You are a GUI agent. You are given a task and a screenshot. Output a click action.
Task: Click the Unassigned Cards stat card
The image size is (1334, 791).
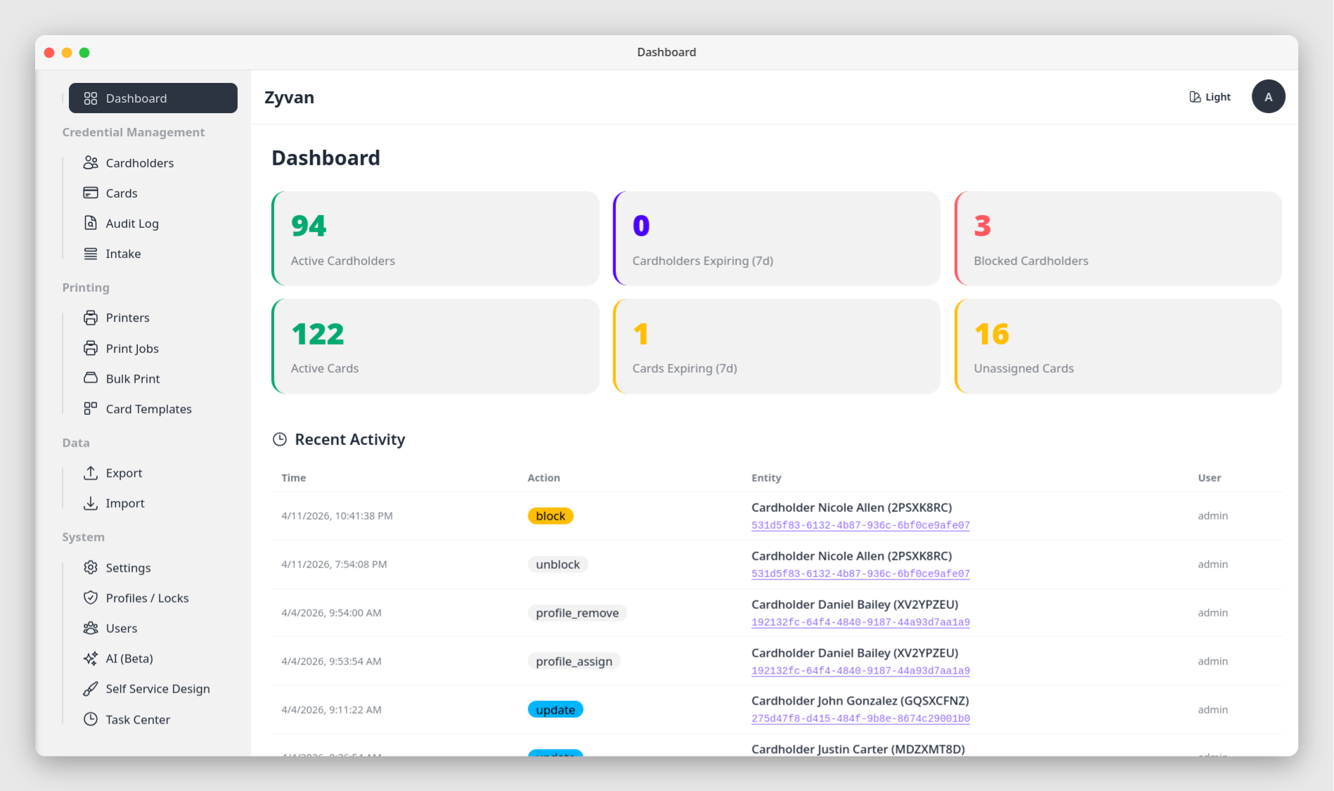click(x=1118, y=346)
